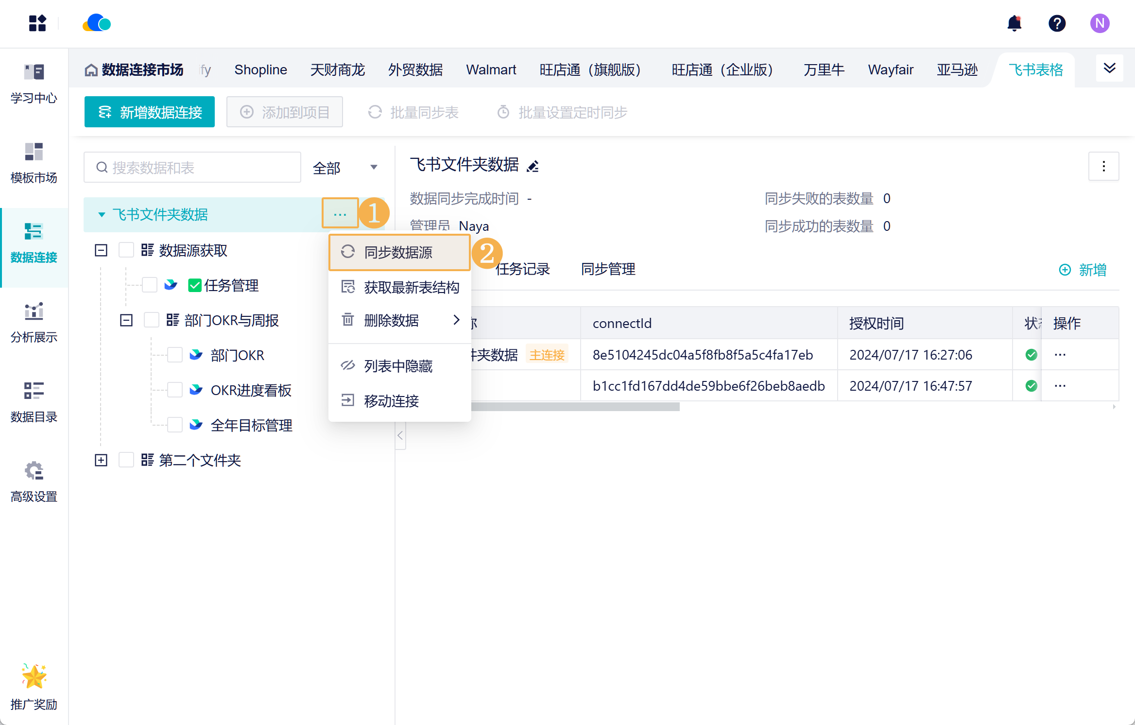Click the bird icon beside 全年目标管理
This screenshot has height=725, width=1135.
coord(196,425)
